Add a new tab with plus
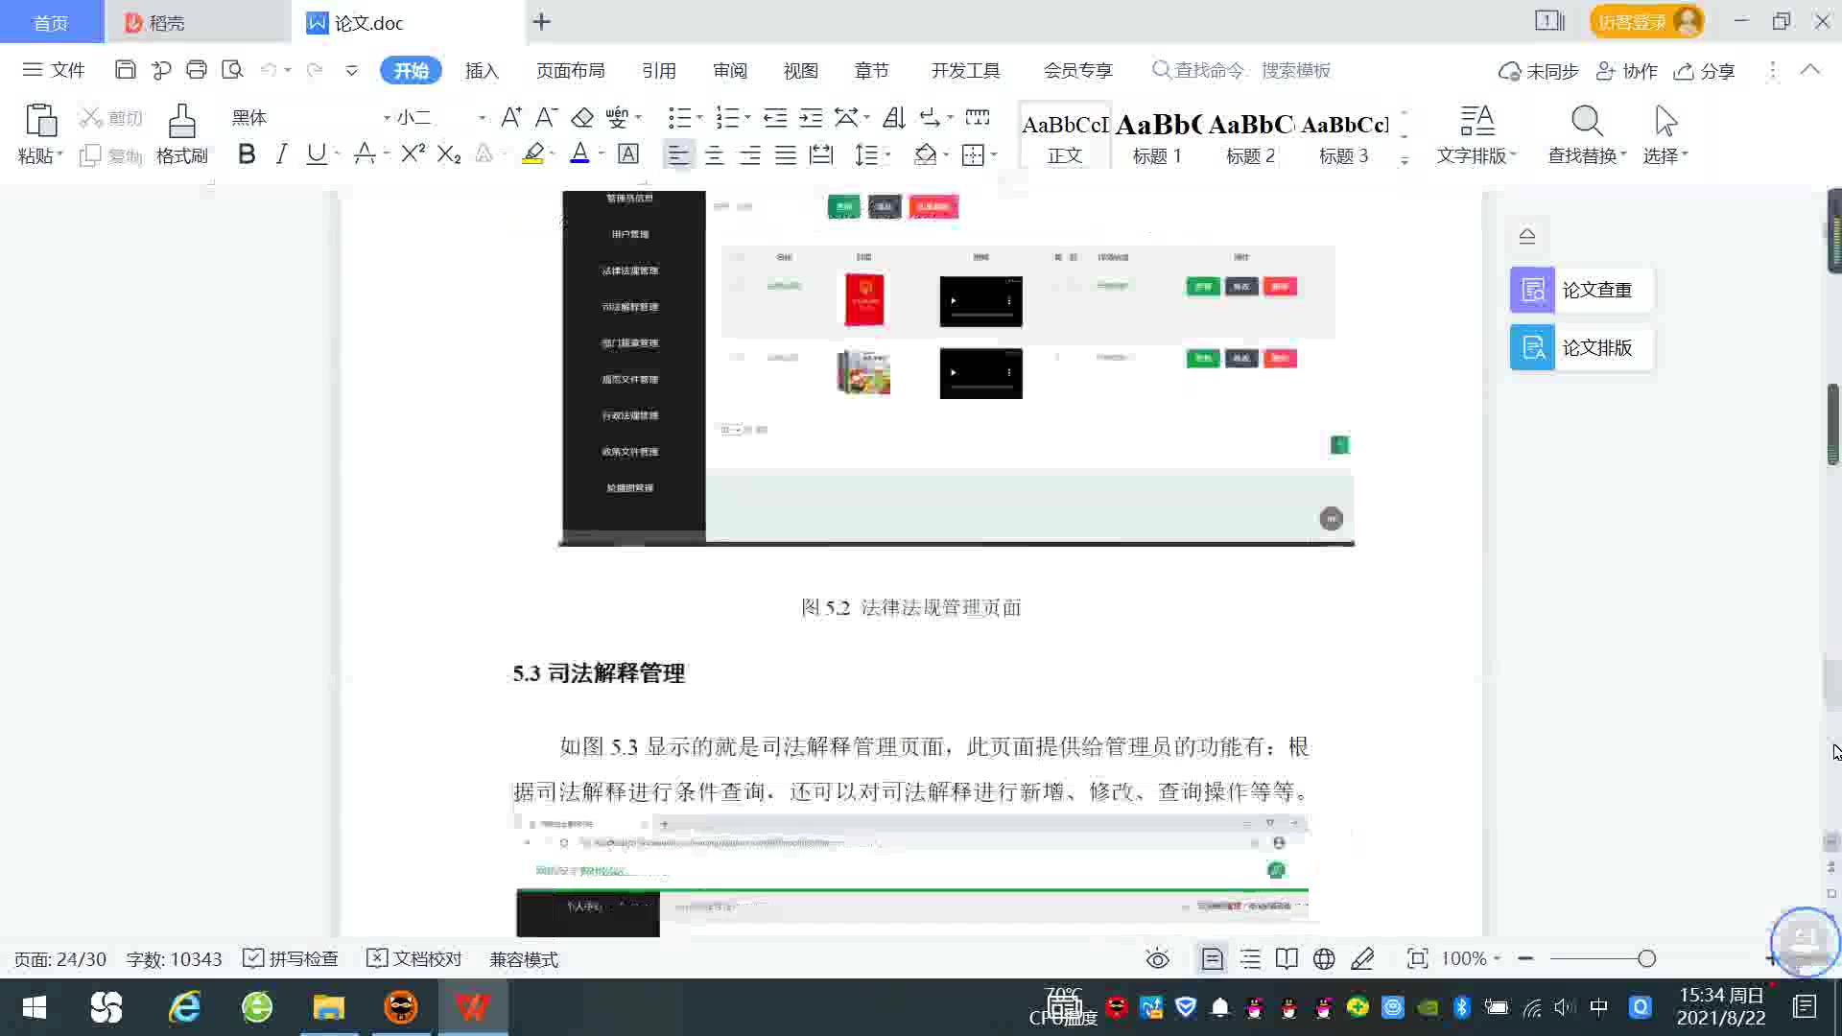Viewport: 1842px width, 1036px height. [542, 21]
